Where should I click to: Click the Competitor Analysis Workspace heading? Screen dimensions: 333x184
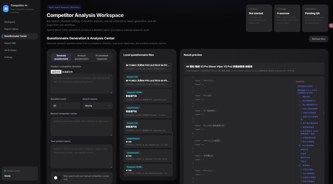coord(85,15)
